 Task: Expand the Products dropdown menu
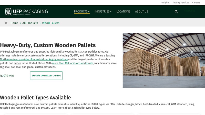click(82, 11)
